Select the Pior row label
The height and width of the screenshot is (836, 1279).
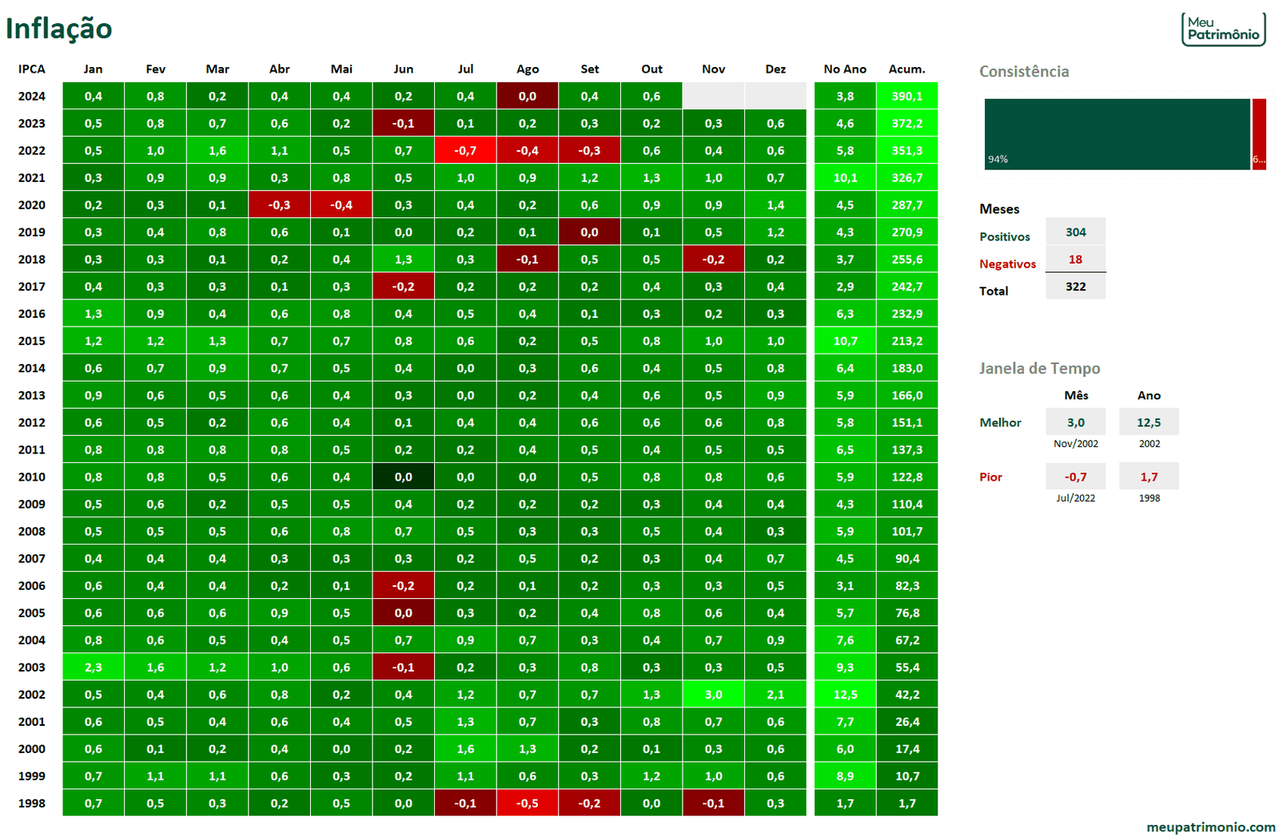[x=990, y=477]
